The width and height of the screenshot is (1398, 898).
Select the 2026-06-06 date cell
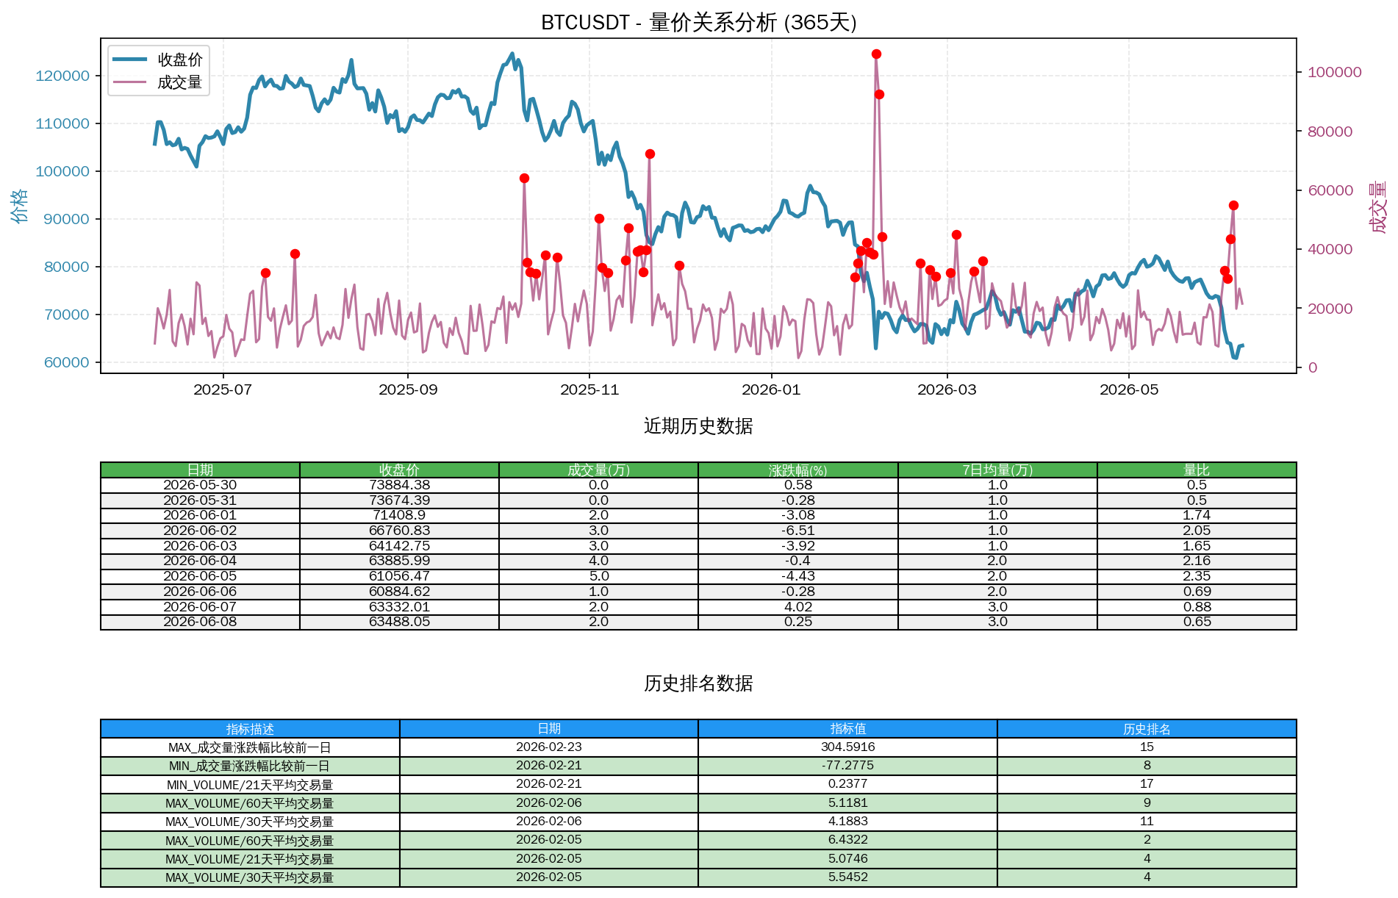tap(200, 592)
